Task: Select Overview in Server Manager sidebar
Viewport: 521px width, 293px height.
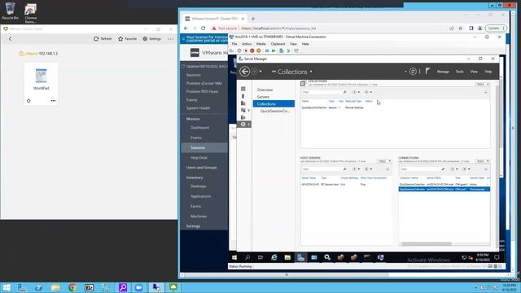Action: coord(265,90)
